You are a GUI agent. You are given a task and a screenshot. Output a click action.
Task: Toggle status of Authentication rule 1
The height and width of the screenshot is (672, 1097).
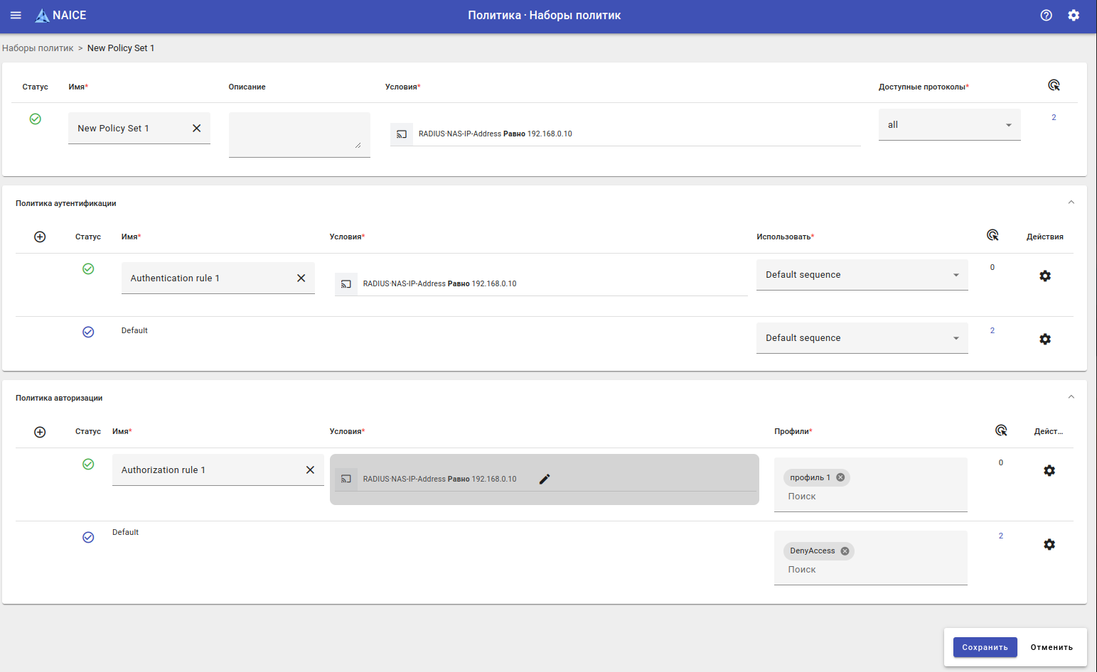coord(88,269)
